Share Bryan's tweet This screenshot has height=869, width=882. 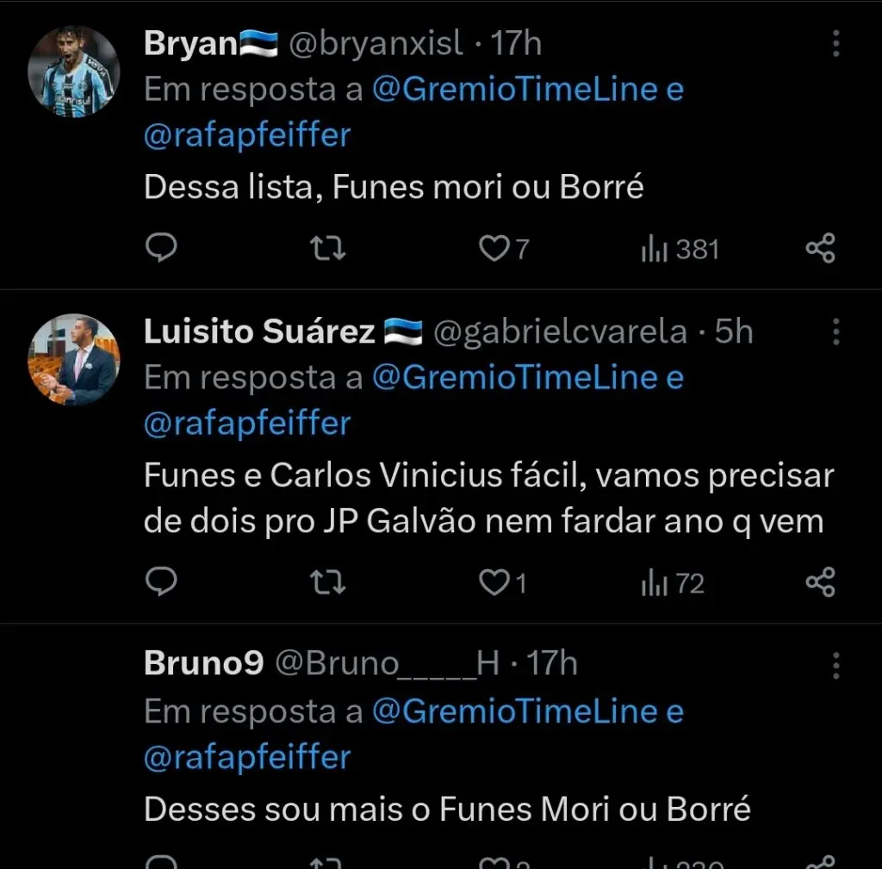[820, 250]
